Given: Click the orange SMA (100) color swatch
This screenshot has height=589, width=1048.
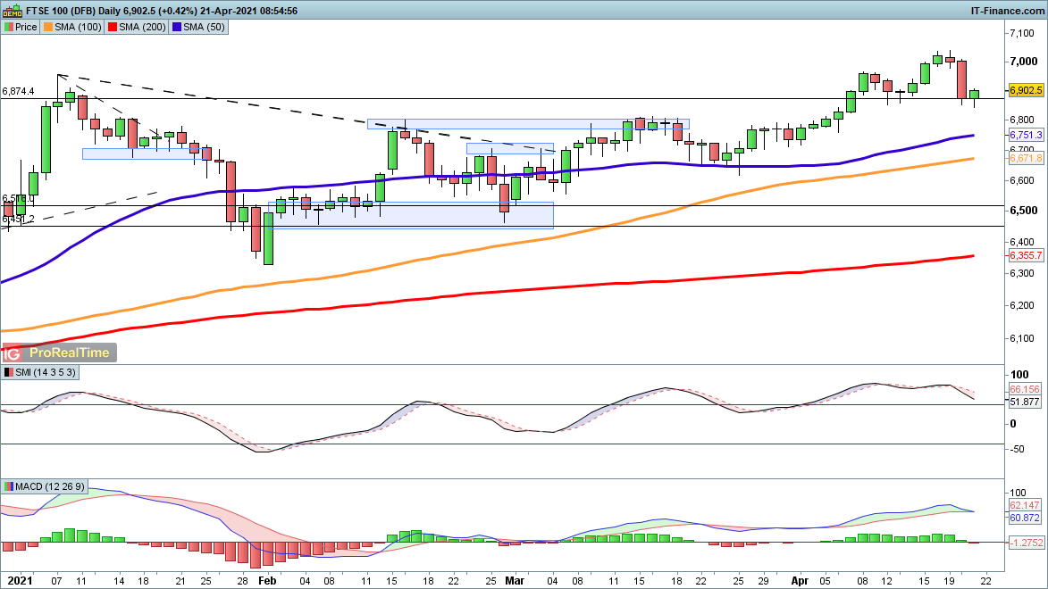Looking at the screenshot, I should [49, 27].
